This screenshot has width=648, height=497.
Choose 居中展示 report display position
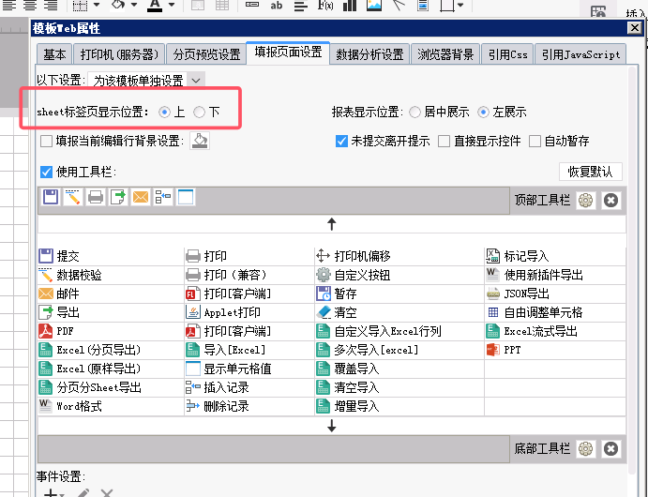414,112
